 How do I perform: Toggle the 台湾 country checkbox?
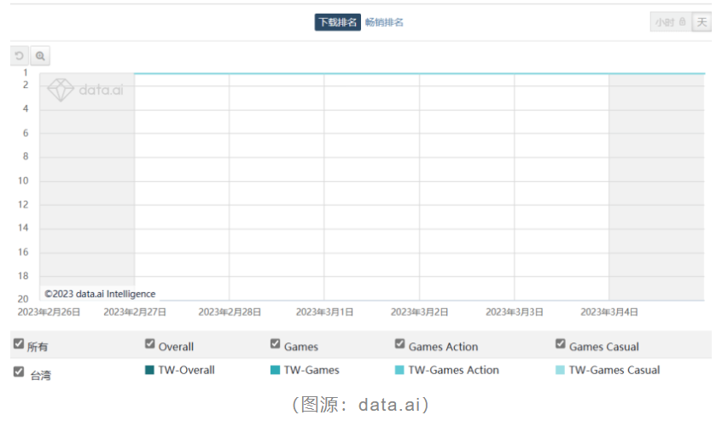pos(19,371)
